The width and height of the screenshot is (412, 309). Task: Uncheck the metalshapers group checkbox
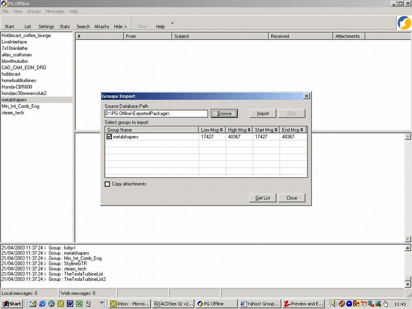(x=109, y=137)
